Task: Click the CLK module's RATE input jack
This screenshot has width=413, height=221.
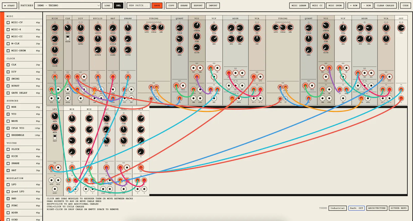Action: [68, 89]
